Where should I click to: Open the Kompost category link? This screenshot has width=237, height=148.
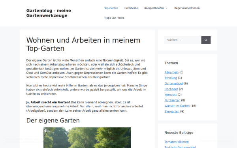click(171, 95)
